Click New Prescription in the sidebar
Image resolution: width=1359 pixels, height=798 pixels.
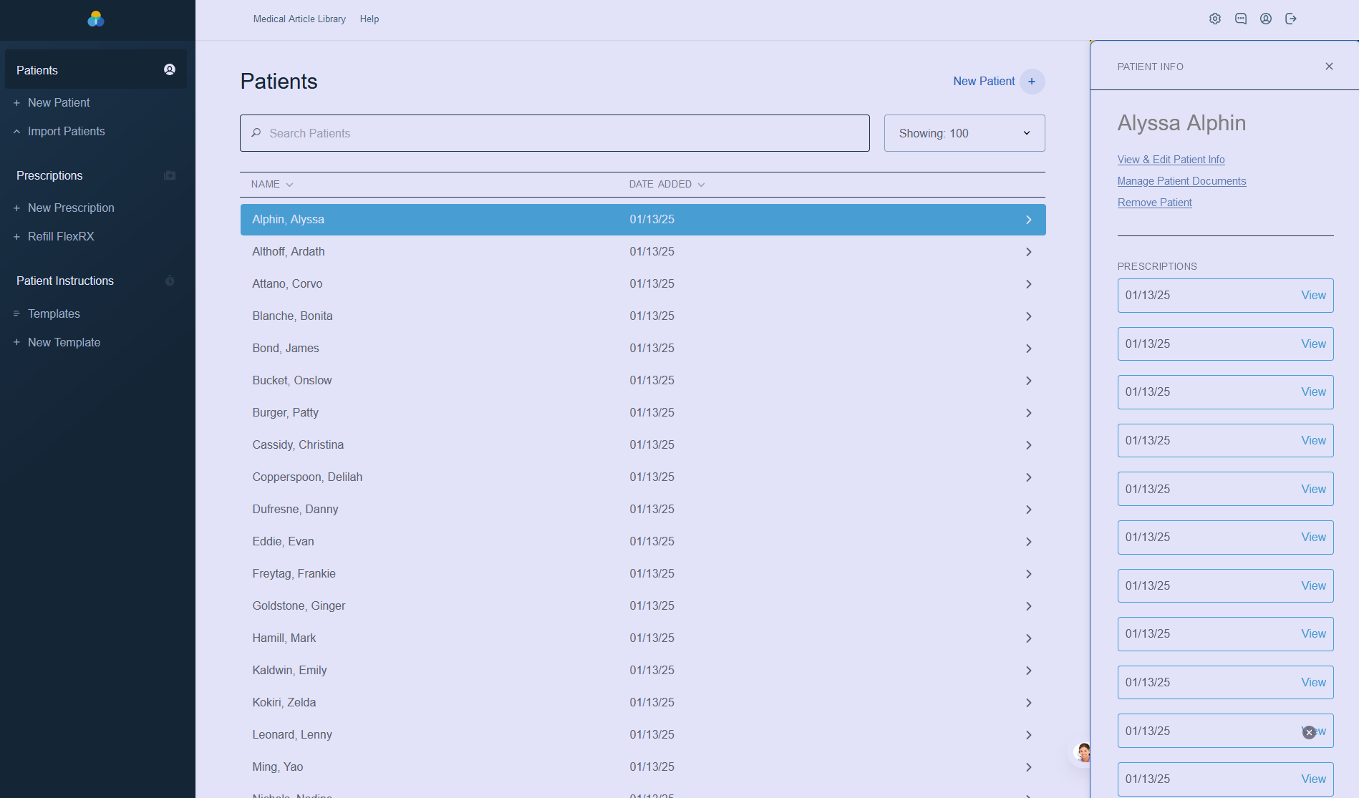coord(71,208)
